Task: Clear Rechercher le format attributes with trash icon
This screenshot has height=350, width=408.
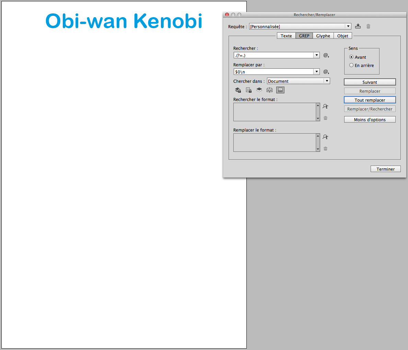Action: coord(326,118)
